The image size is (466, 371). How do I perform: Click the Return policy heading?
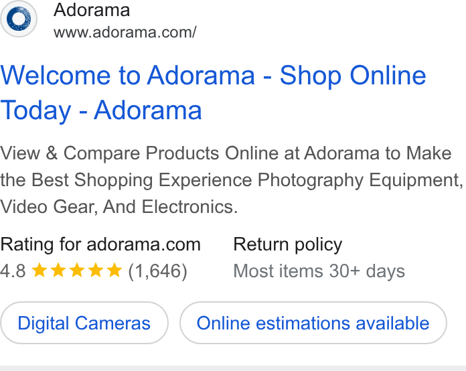point(288,245)
